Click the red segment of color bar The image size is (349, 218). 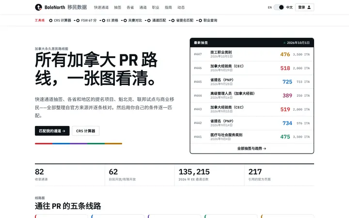click(x=44, y=144)
